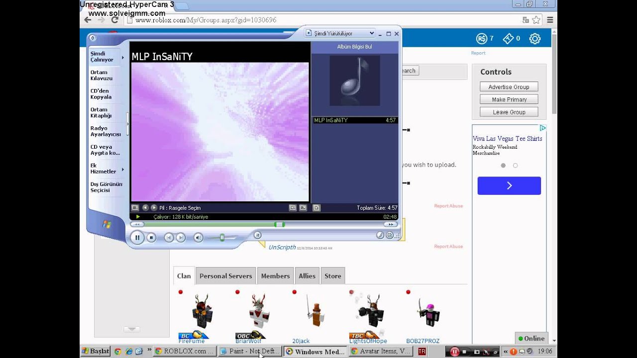This screenshot has height=358, width=637.
Task: Open Radyo Ayarlayıcısı in sidebar
Action: 106,131
